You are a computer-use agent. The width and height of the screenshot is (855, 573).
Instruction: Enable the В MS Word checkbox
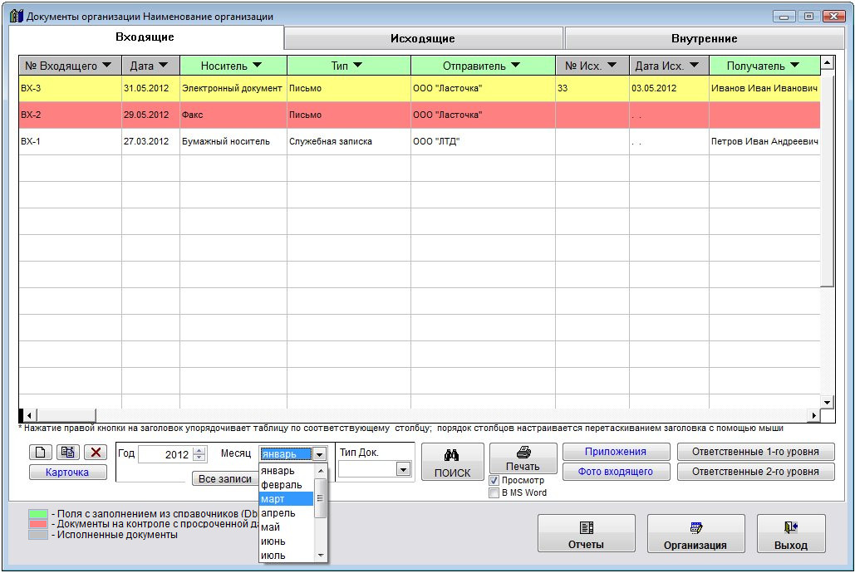click(494, 492)
